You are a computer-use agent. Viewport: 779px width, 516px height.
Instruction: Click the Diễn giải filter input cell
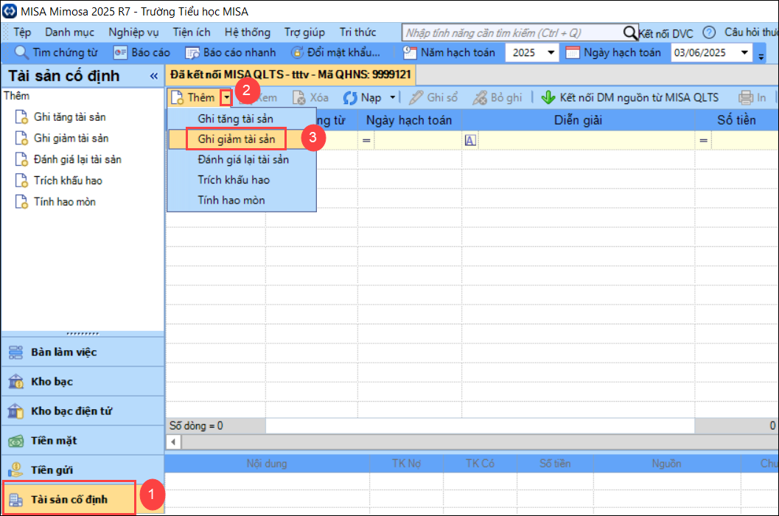[586, 141]
